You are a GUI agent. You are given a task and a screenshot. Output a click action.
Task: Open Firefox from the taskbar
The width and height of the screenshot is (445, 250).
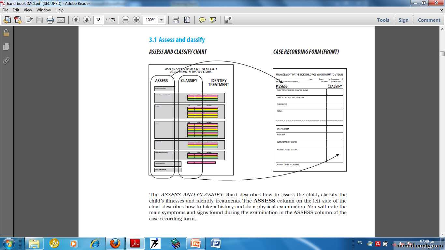tap(115, 243)
